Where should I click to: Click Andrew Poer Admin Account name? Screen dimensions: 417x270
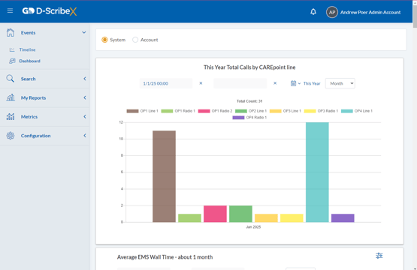370,12
